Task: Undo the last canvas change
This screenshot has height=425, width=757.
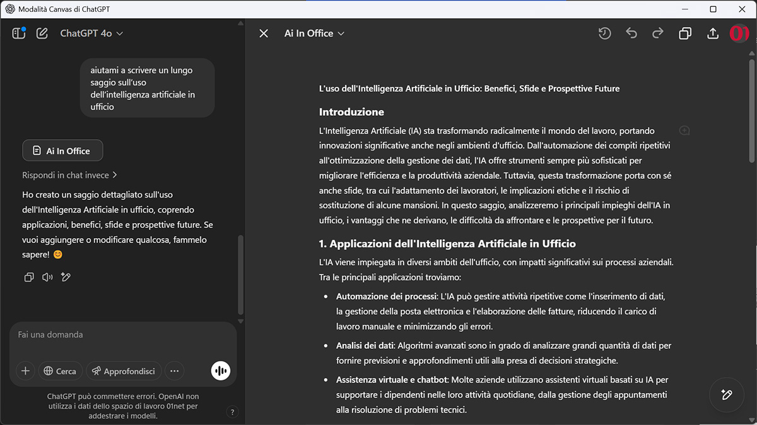Action: tap(631, 33)
